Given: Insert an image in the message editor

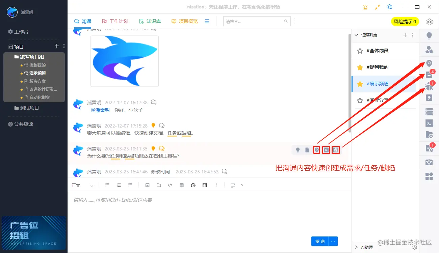Looking at the screenshot, I should pos(147,185).
